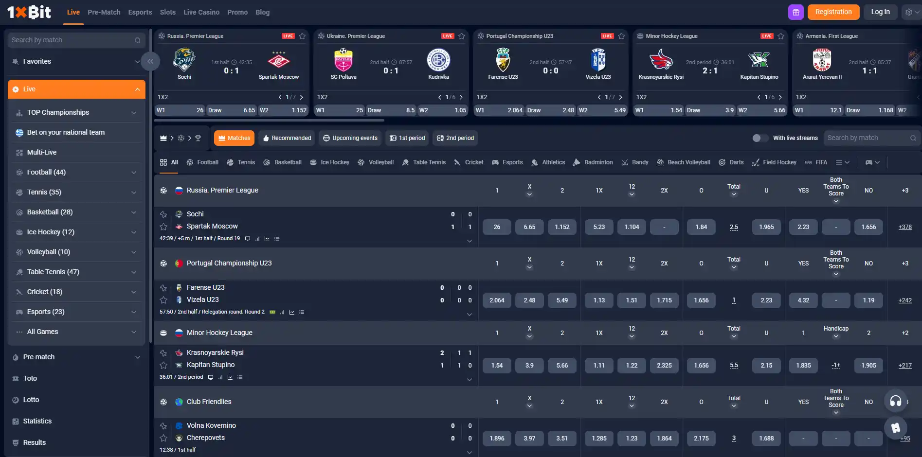Viewport: 922px width, 457px height.
Task: Go to next market on Sochi card
Action: pyautogui.click(x=302, y=97)
